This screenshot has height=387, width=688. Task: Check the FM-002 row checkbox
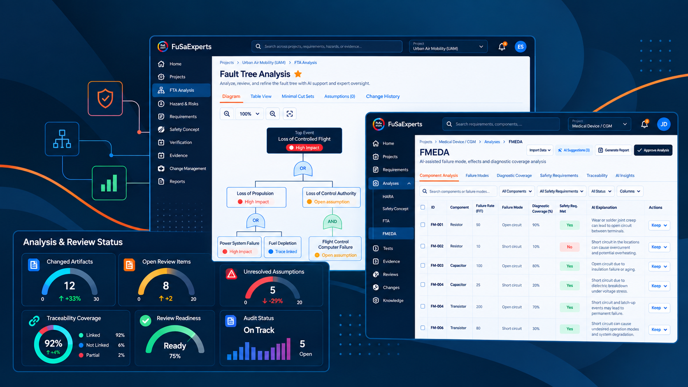(x=423, y=246)
